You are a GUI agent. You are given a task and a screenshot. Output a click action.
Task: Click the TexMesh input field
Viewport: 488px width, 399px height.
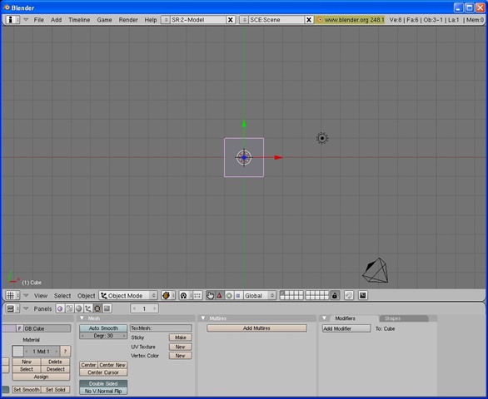[161, 328]
